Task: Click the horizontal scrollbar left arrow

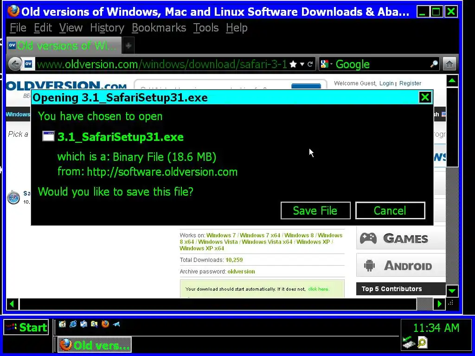Action: click(12, 304)
